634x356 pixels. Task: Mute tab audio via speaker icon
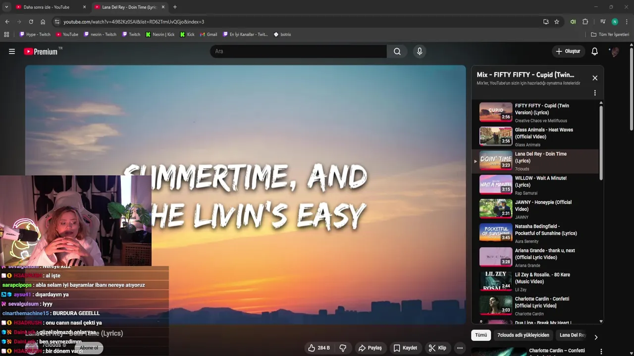tap(573, 22)
